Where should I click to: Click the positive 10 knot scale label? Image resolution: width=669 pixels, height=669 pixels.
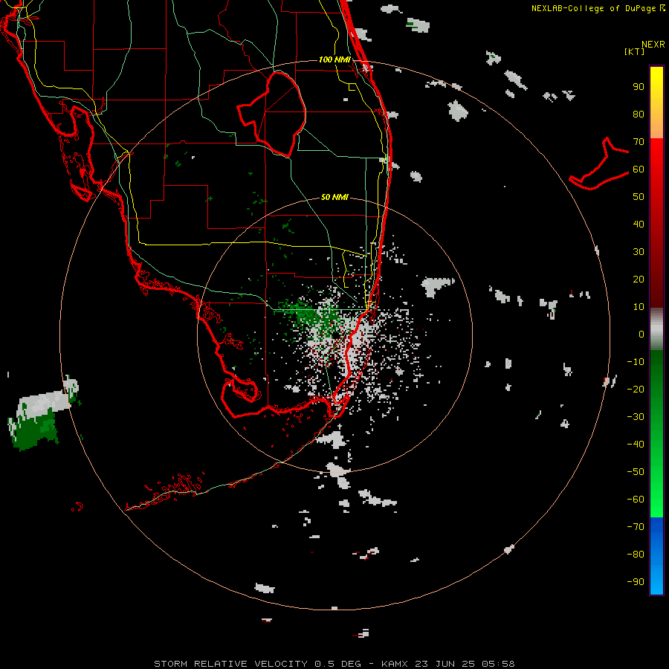pyautogui.click(x=639, y=307)
